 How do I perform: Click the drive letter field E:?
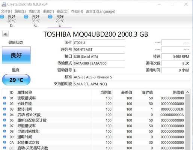99,70
